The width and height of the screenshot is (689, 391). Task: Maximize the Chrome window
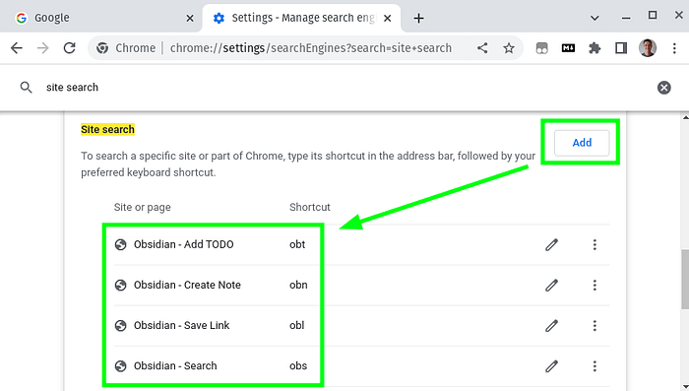tap(653, 15)
